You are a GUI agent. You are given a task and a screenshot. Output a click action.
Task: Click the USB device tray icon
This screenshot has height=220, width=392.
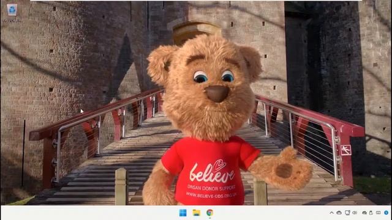coord(371,213)
